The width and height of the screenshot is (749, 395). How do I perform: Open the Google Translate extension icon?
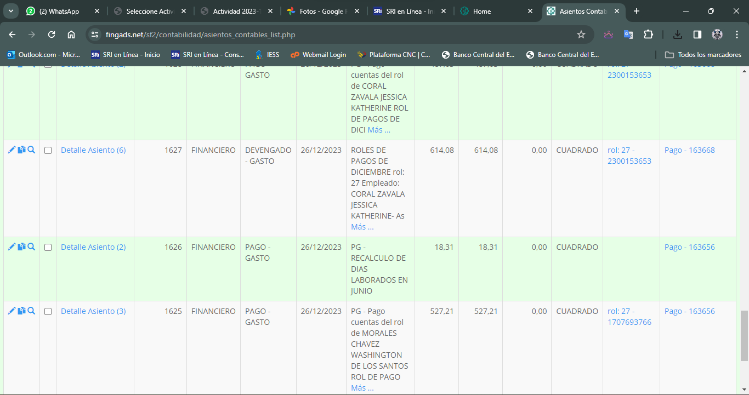click(628, 35)
